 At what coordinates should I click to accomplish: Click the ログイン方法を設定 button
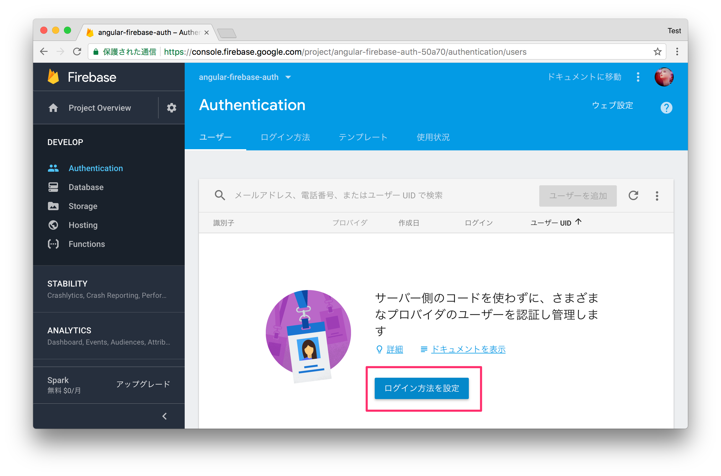click(421, 388)
